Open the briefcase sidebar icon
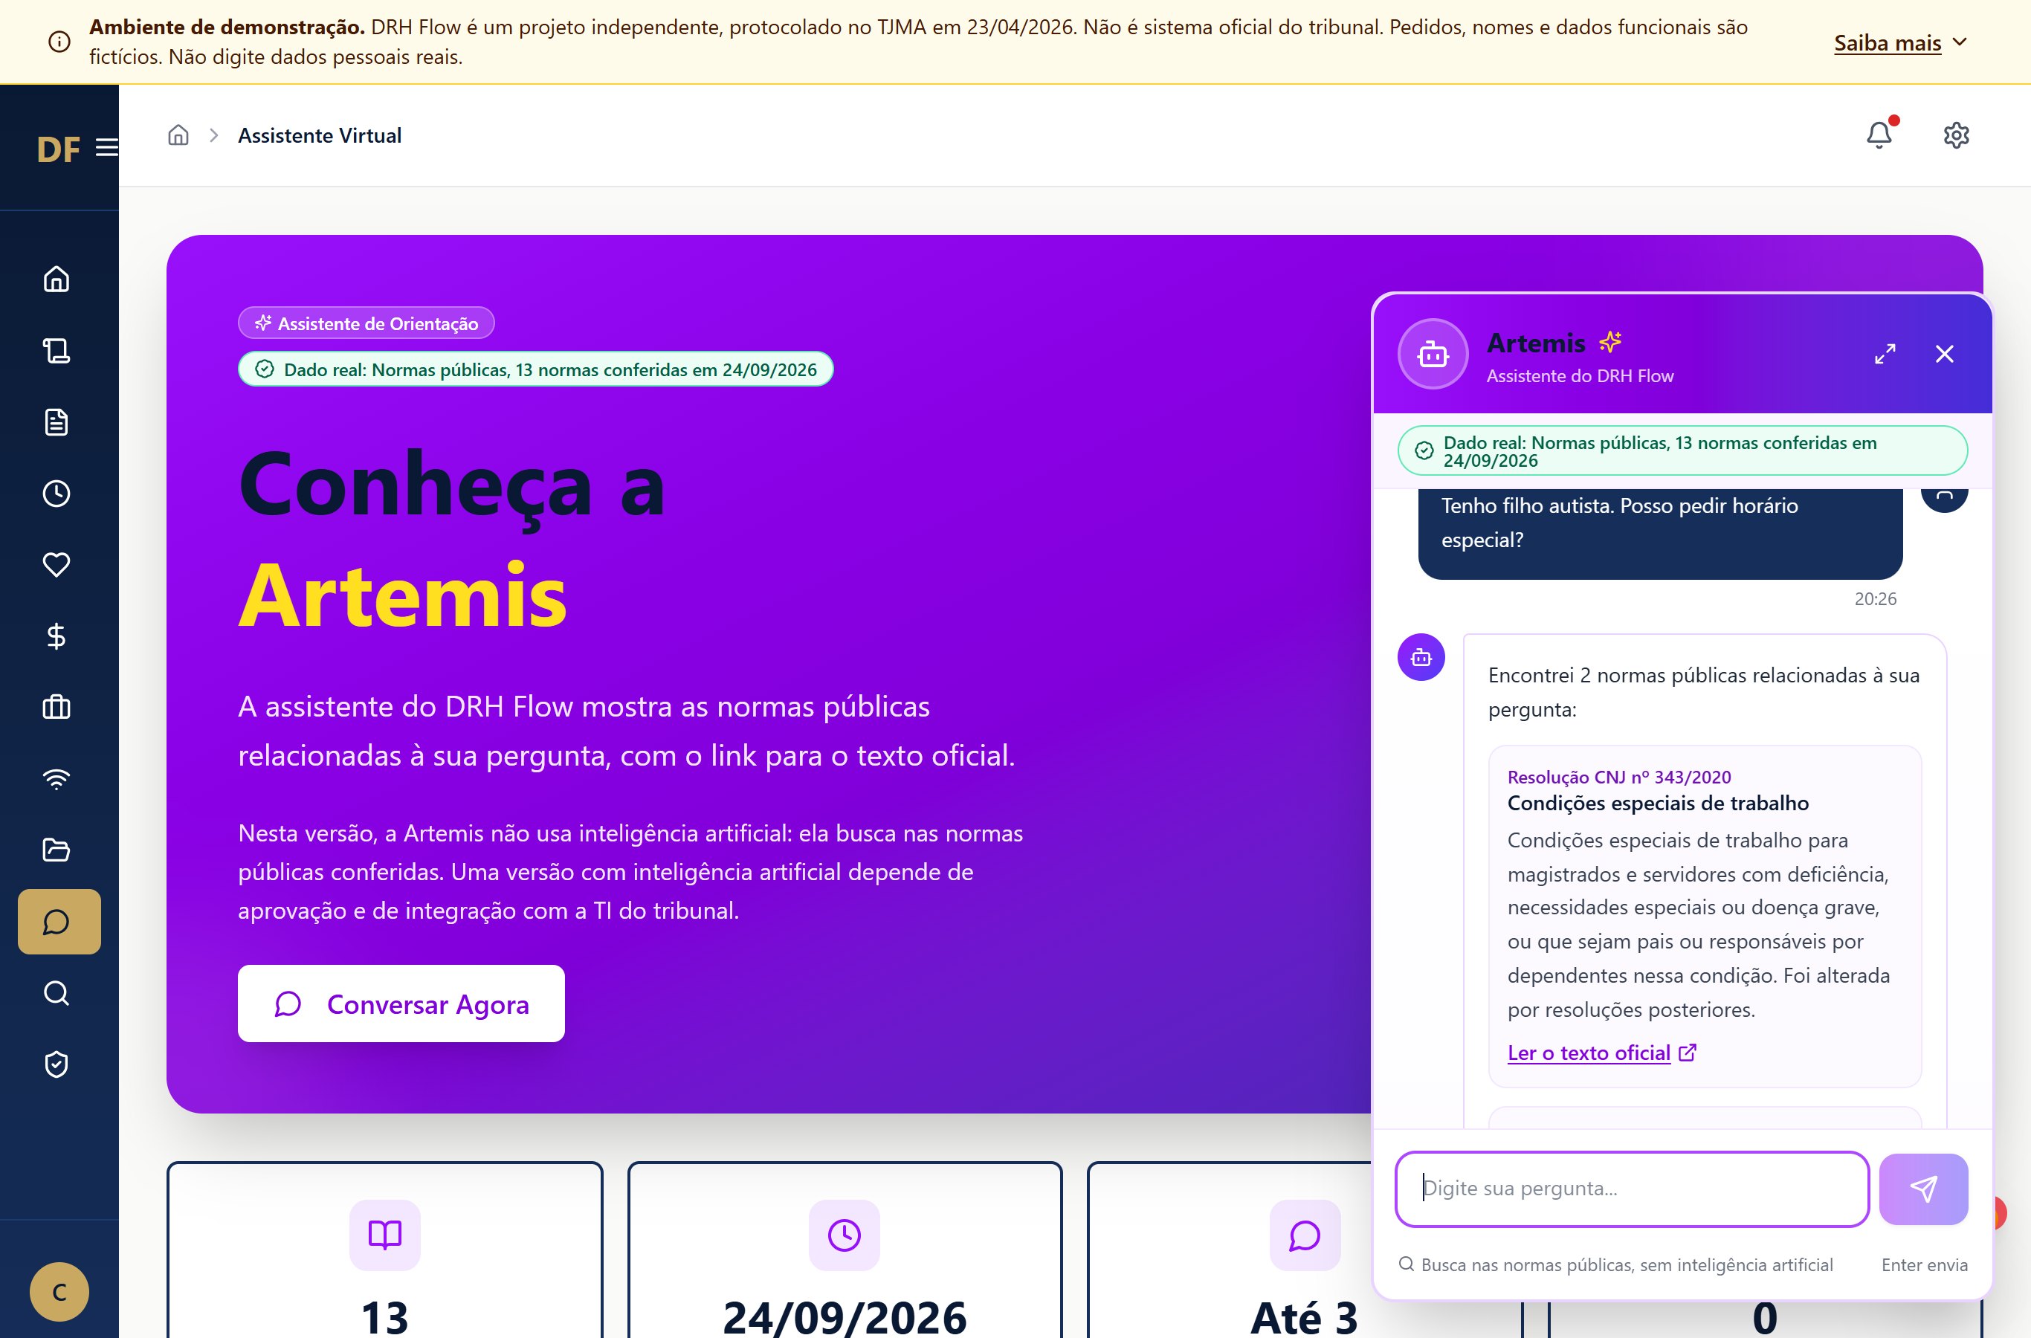2031x1338 pixels. click(x=56, y=708)
